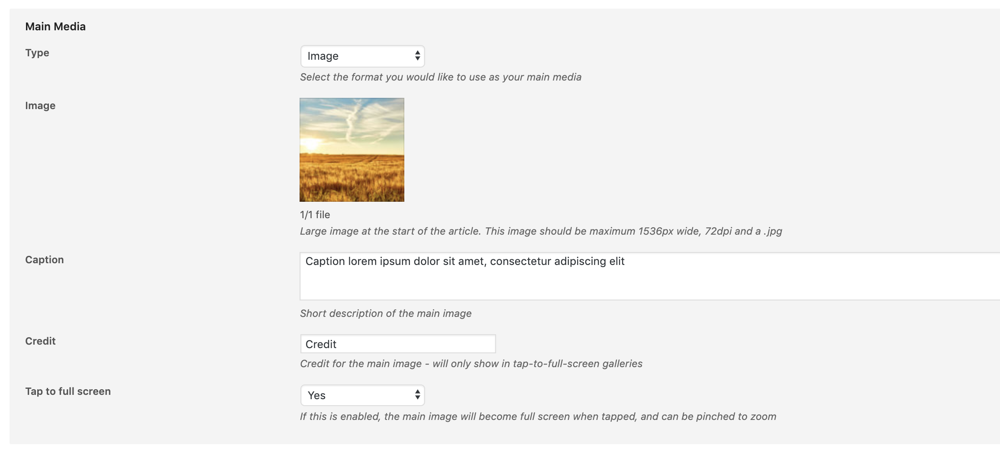Click the Tap to full screen label

(68, 391)
